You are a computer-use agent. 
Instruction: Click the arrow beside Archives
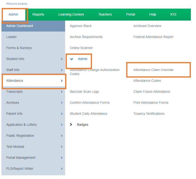(x=62, y=103)
